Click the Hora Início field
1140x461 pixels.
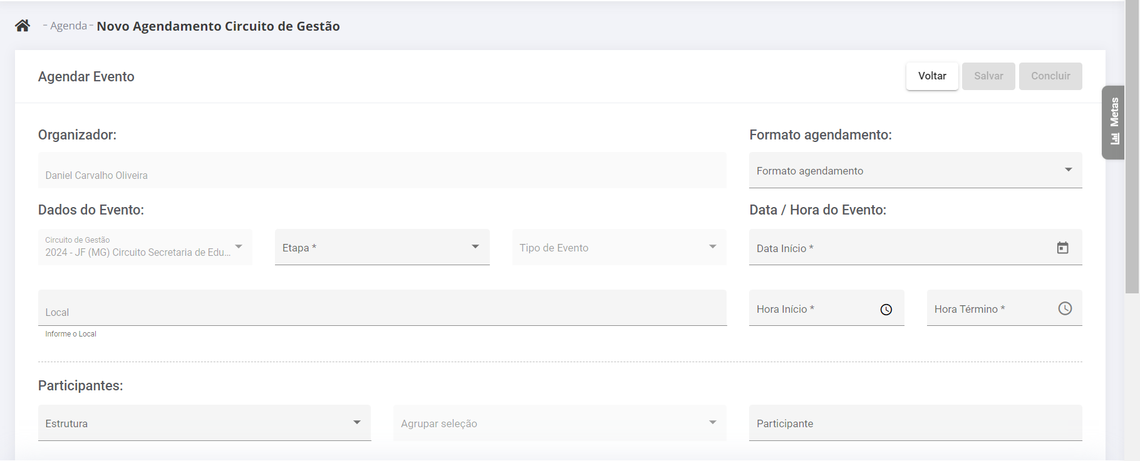[826, 308]
